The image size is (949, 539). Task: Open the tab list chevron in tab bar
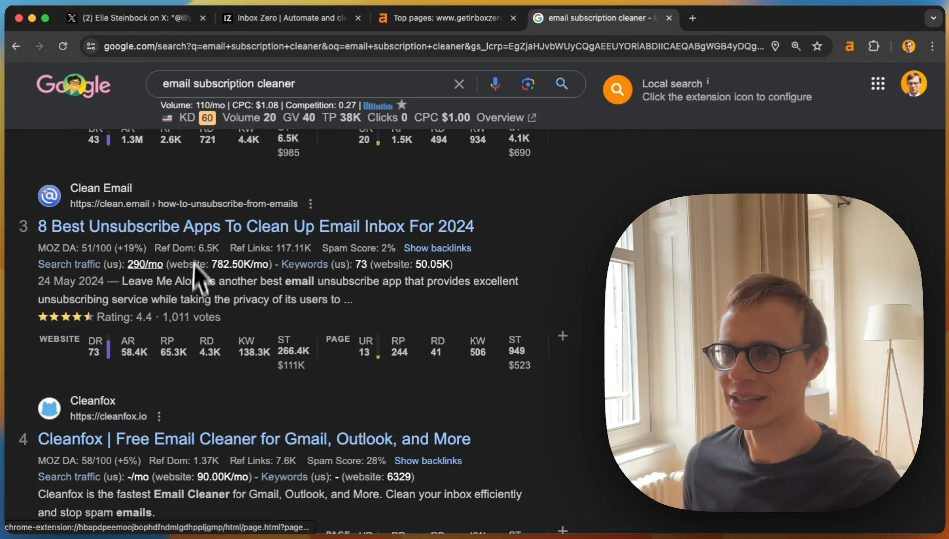pyautogui.click(x=933, y=18)
